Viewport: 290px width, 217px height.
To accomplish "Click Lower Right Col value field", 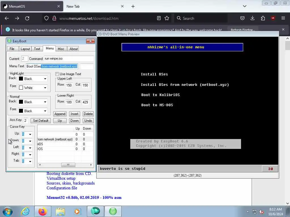I will point(85,102).
